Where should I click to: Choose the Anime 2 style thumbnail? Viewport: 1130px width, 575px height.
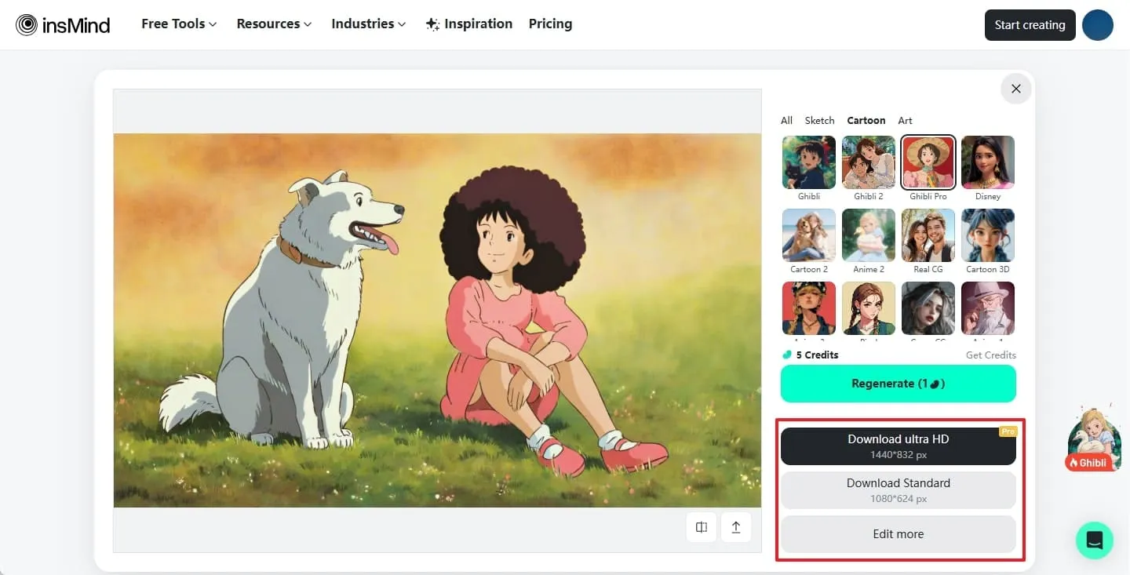click(x=869, y=235)
